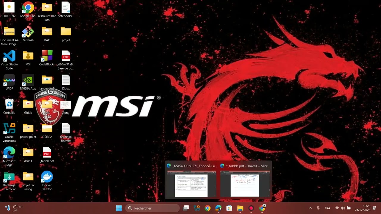Click the plain Chrome icon on the taskbar
This screenshot has height=214, width=381.
tap(207, 208)
